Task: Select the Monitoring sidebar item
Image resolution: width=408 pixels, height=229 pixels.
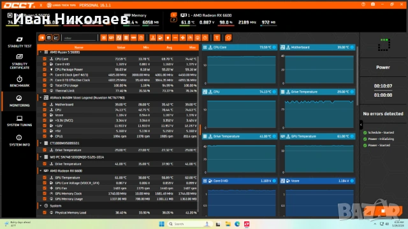Action: (x=20, y=101)
